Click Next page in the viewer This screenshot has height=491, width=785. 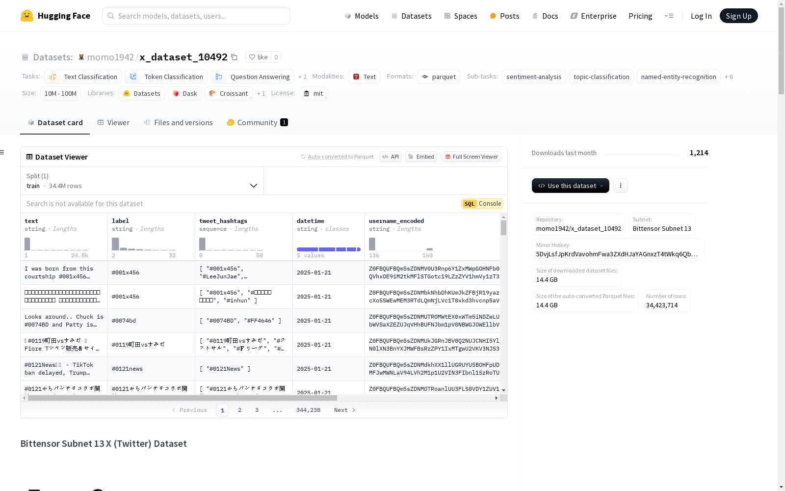344,410
